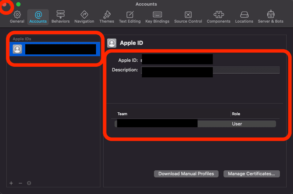Open the Components preferences pane

click(219, 17)
